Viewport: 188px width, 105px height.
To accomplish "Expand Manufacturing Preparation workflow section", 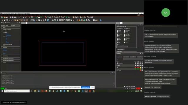I will point(2,59).
